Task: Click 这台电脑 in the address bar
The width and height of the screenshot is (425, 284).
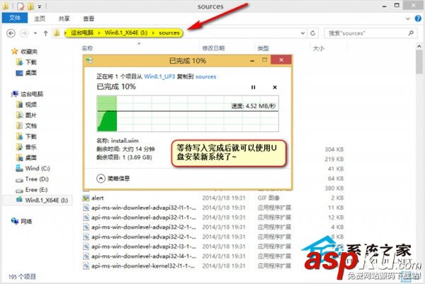Action: click(x=82, y=33)
